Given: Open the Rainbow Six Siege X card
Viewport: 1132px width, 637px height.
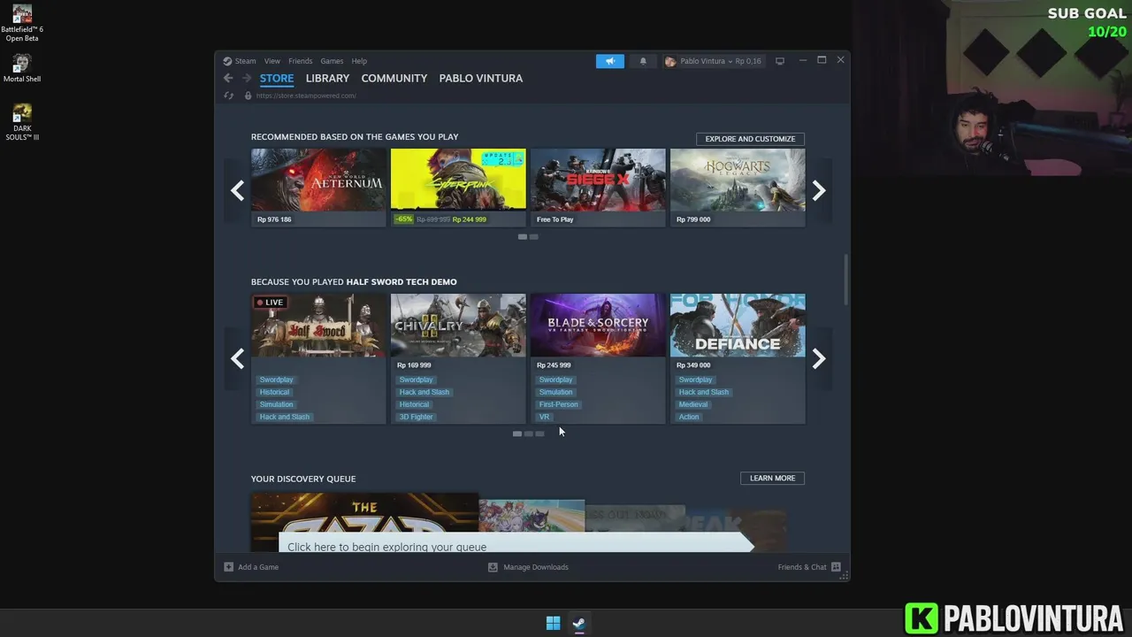Looking at the screenshot, I should (x=598, y=188).
